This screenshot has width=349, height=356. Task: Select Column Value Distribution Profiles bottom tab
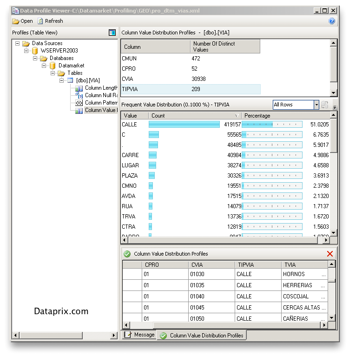202,336
